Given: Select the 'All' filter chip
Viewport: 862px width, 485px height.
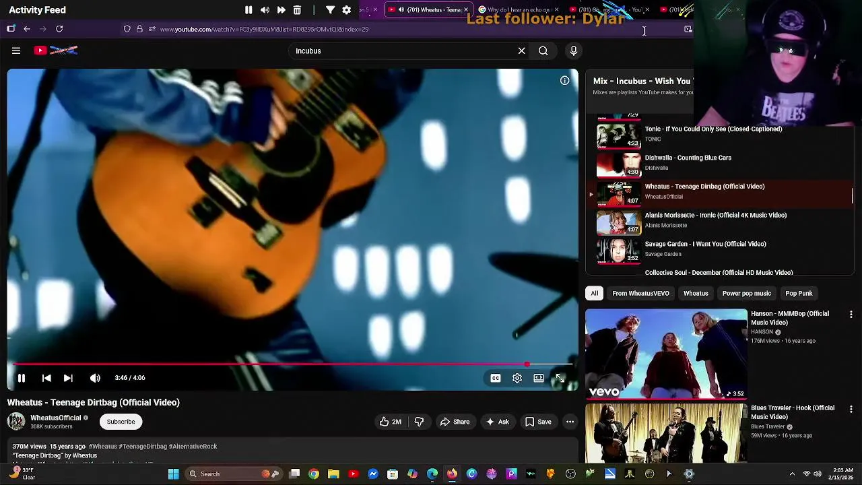Looking at the screenshot, I should pos(595,293).
